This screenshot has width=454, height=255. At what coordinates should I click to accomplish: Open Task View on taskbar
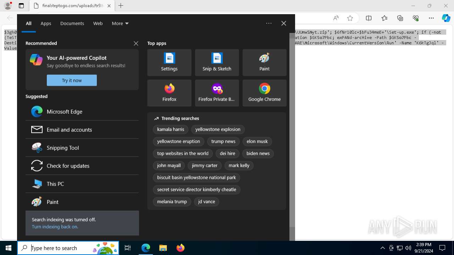tap(128, 248)
